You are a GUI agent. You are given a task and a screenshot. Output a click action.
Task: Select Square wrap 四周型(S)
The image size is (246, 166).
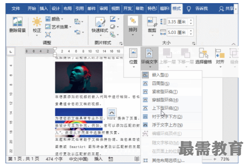point(171,84)
